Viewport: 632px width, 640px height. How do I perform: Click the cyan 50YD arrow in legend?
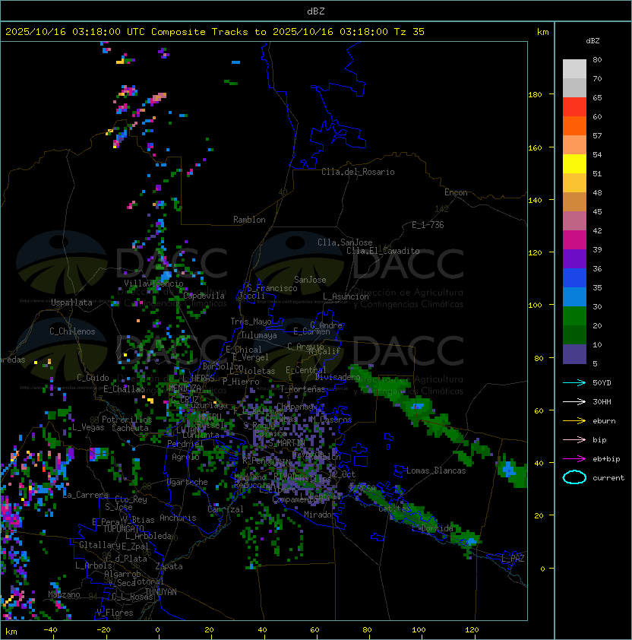pos(574,383)
